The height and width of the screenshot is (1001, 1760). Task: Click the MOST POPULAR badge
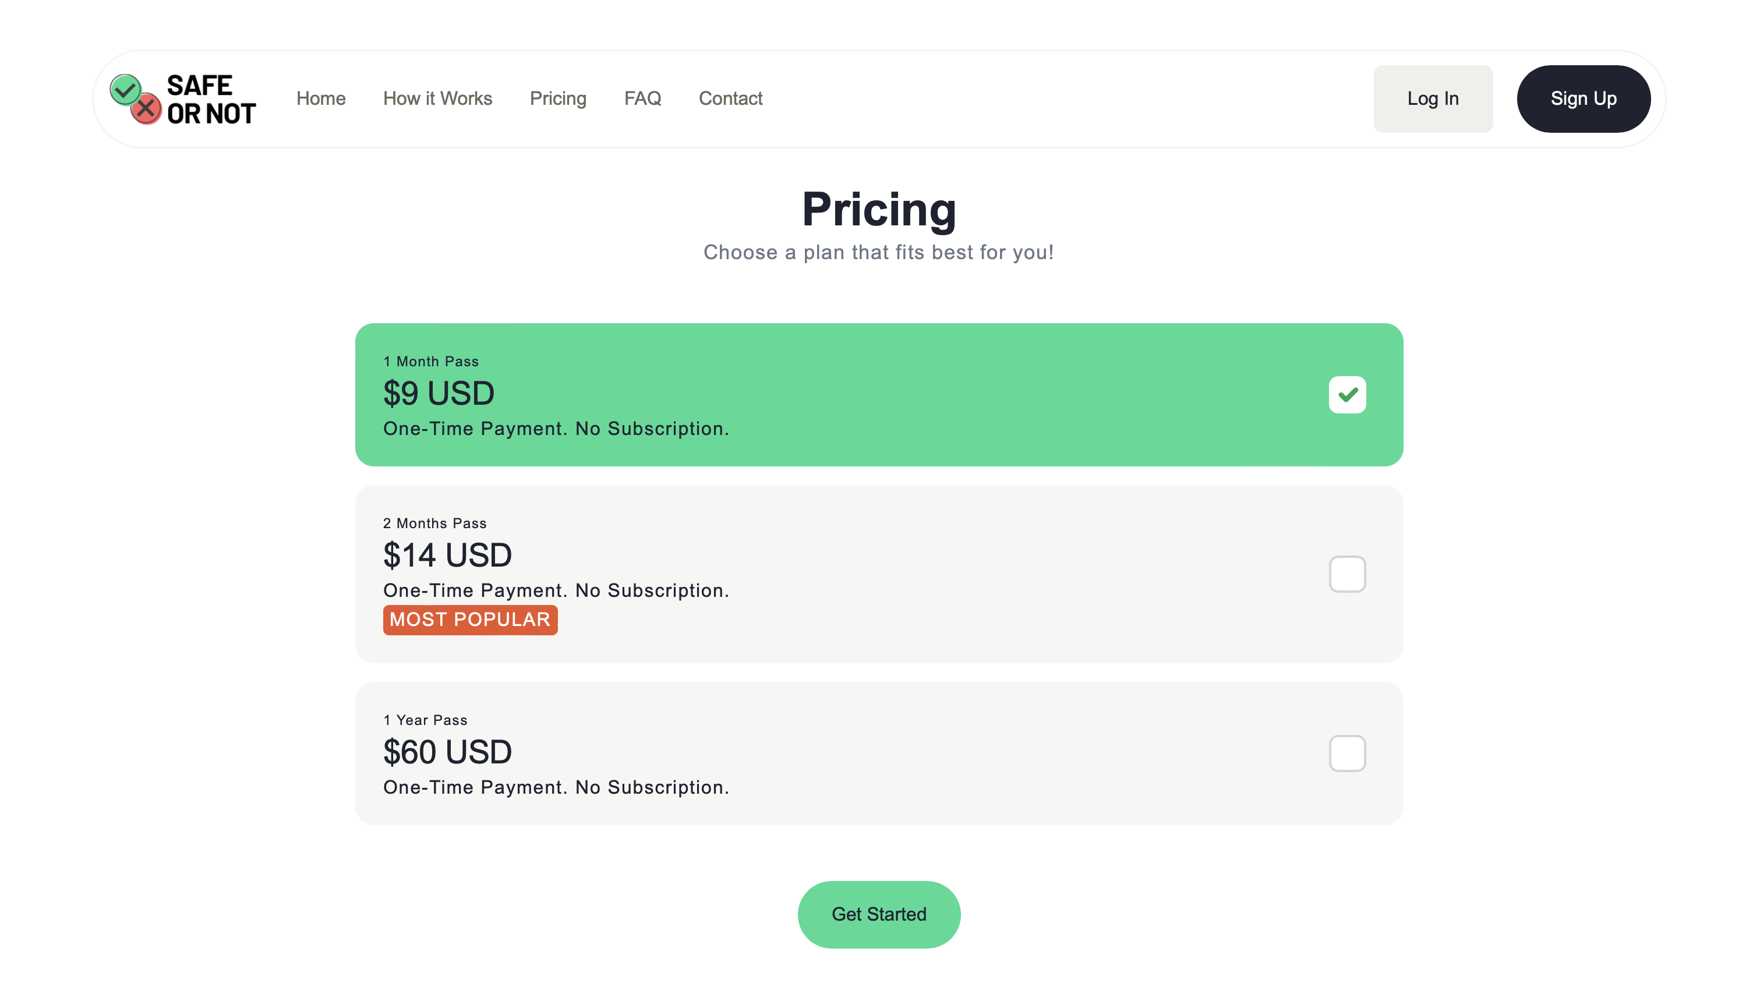point(470,620)
